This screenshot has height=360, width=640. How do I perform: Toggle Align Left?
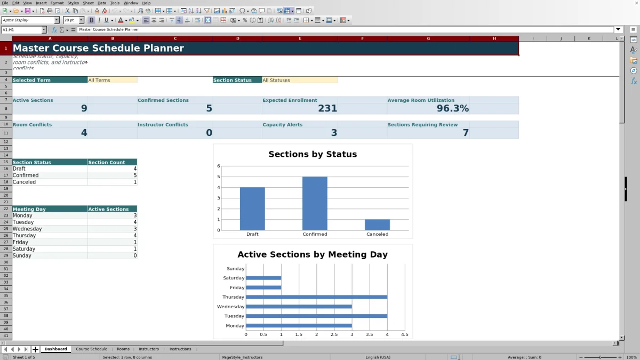tap(146, 20)
